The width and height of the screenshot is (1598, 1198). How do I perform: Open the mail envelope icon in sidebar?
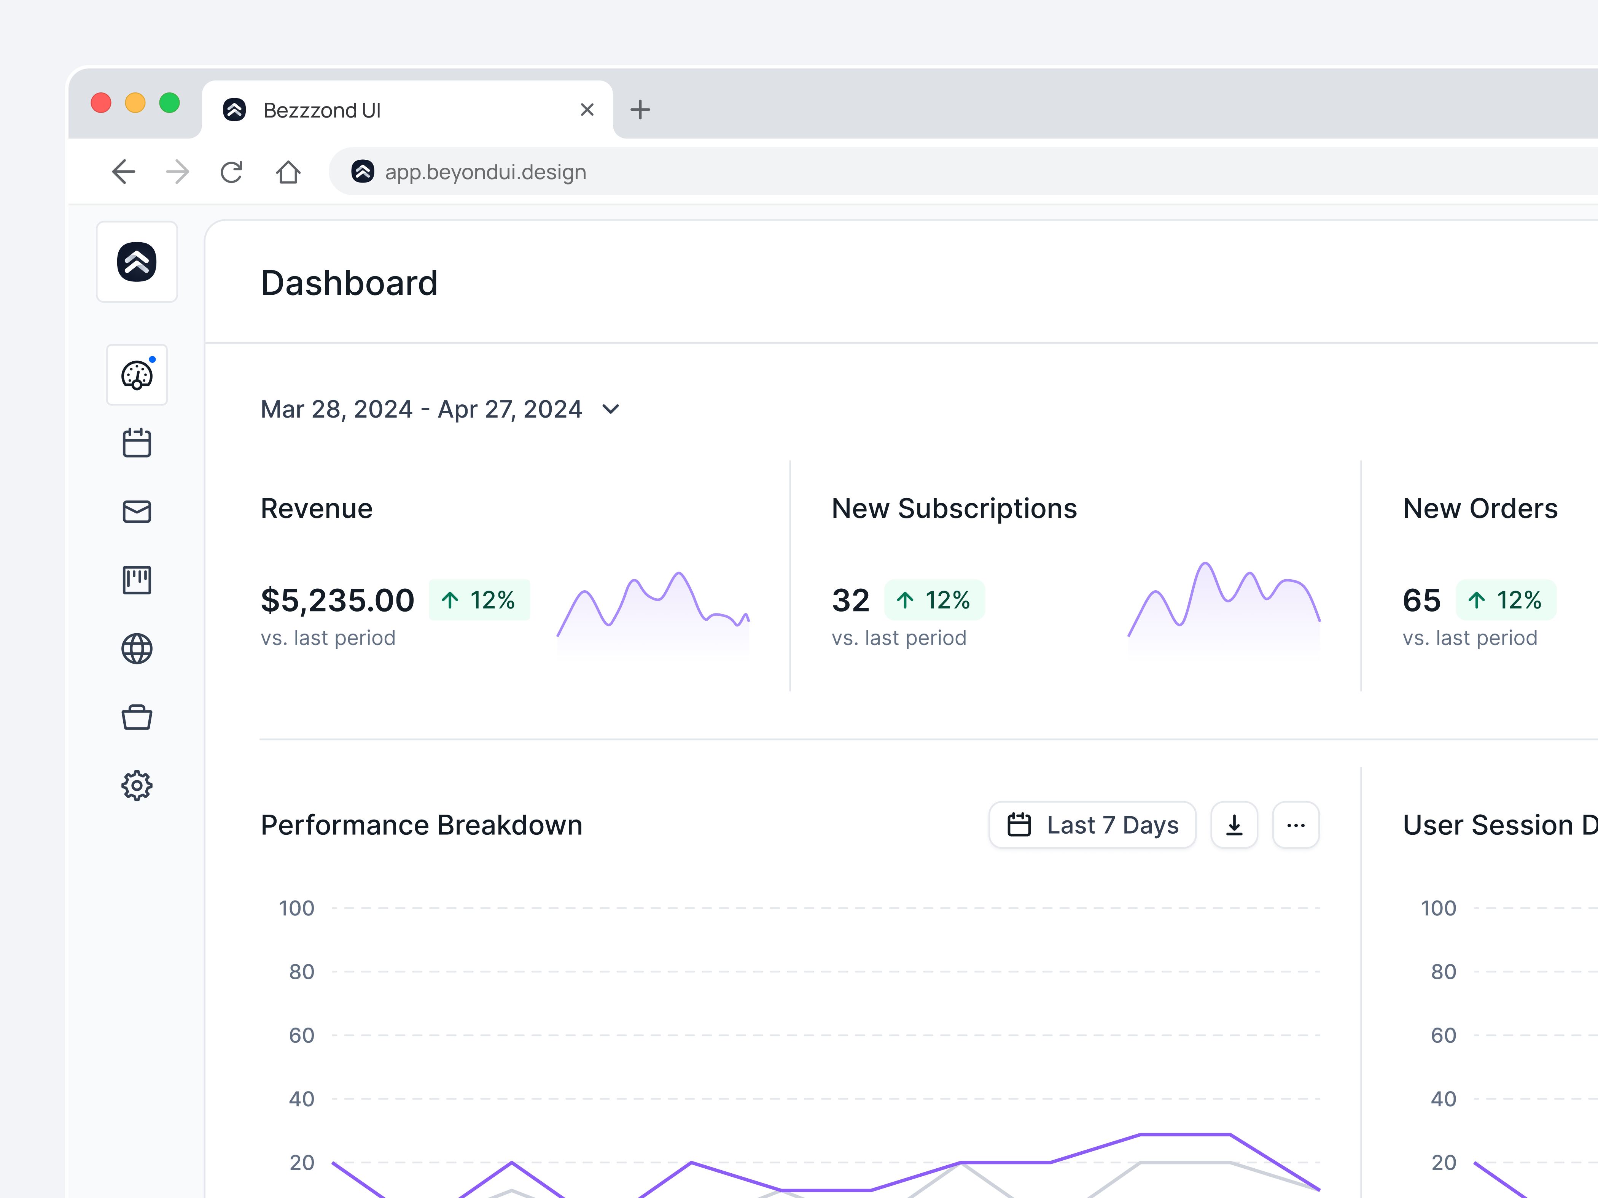point(137,511)
